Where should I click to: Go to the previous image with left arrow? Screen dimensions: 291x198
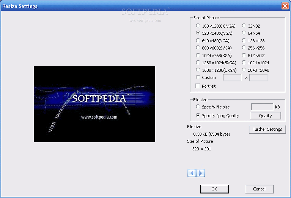192,173
